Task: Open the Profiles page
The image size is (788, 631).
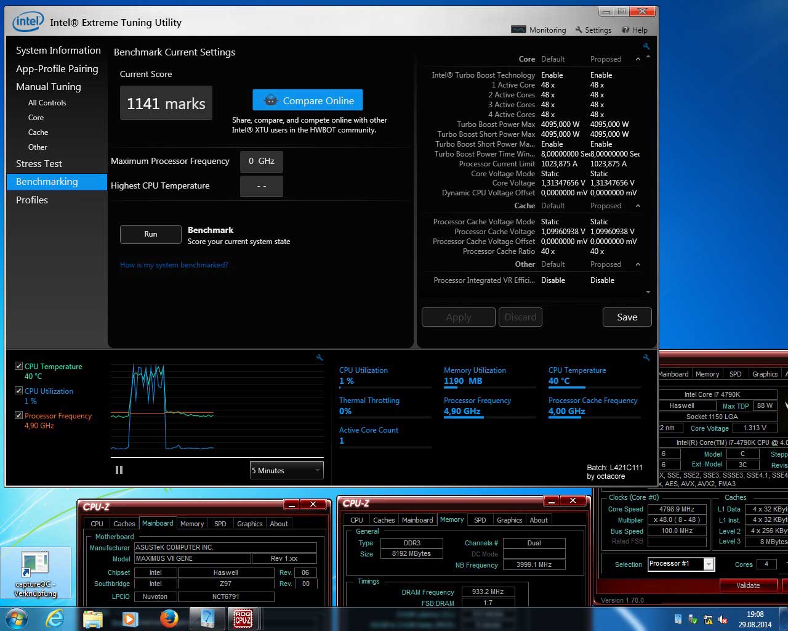Action: pyautogui.click(x=32, y=200)
